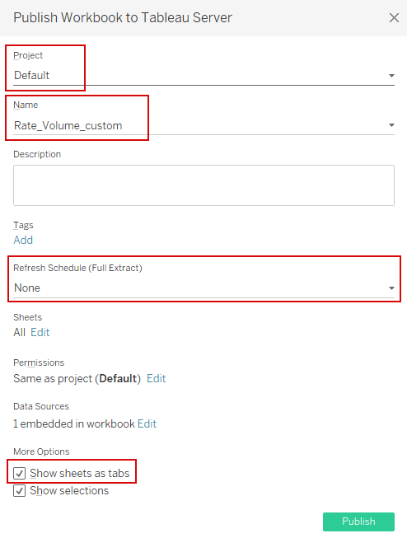Click the 'More Options' label
This screenshot has width=407, height=538.
(41, 451)
